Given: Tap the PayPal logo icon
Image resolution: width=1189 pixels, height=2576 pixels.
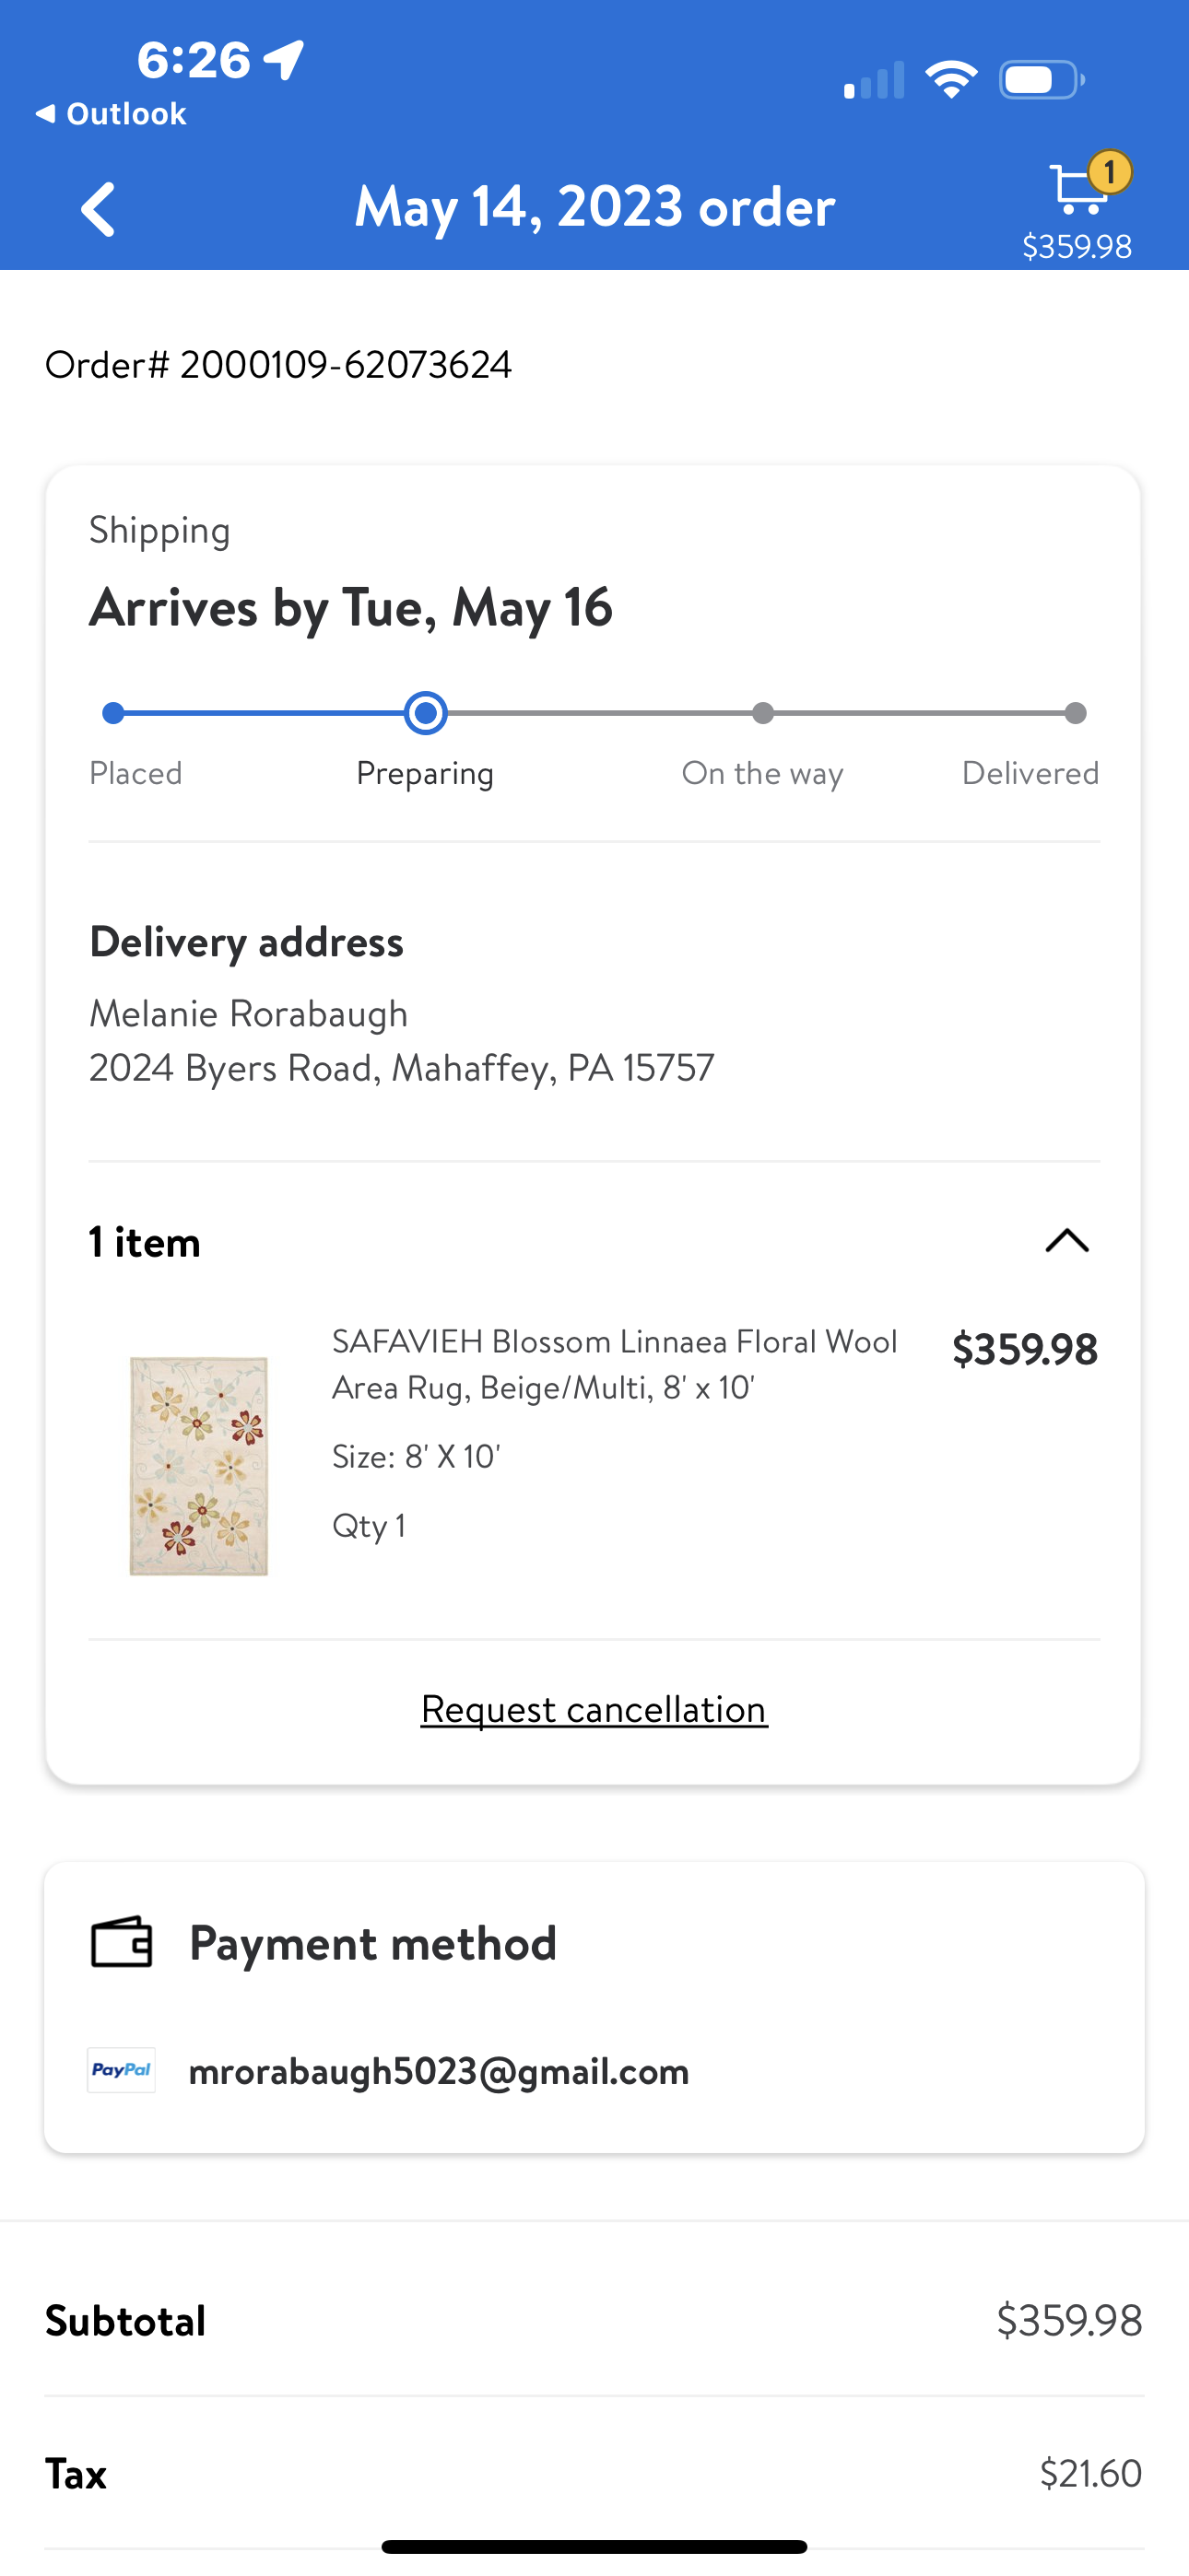Looking at the screenshot, I should pyautogui.click(x=121, y=2070).
